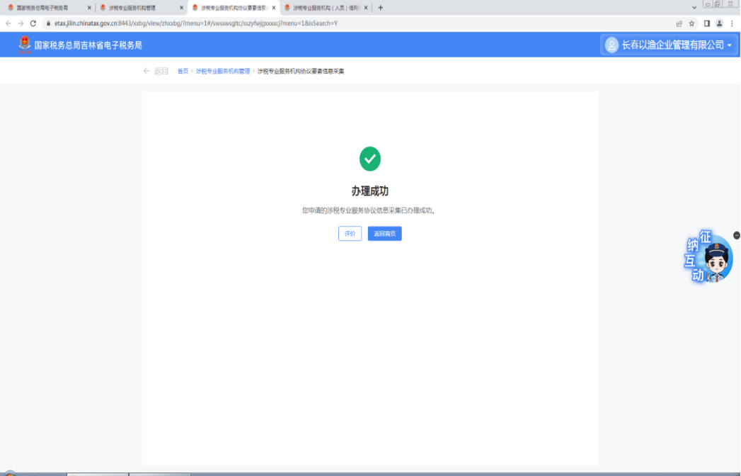Click the 返回 back link
Viewport: 741px width, 476px height.
(x=161, y=71)
